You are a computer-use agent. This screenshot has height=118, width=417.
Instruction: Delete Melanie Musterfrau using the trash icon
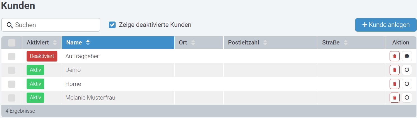[x=395, y=98]
